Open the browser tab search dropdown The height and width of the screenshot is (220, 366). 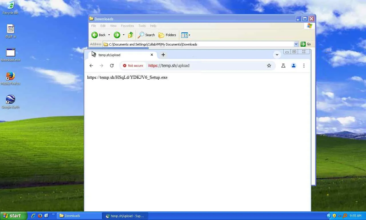(277, 54)
